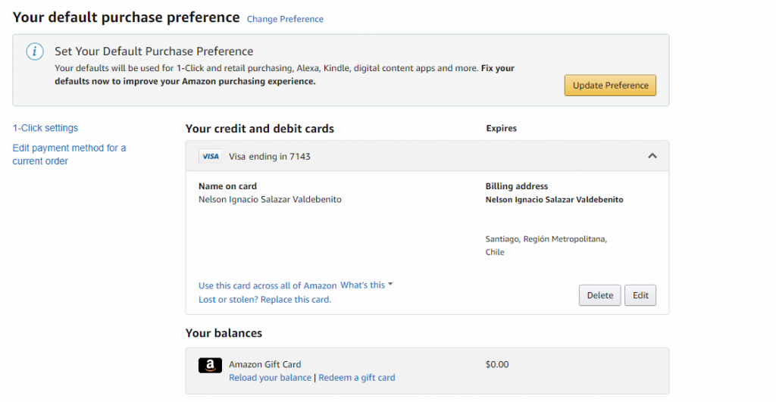776x402 pixels.
Task: Open the Change Preference link
Action: click(285, 19)
